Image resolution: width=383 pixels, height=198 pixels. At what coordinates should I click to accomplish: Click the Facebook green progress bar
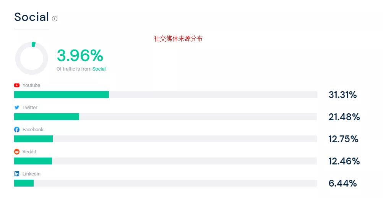pos(33,139)
